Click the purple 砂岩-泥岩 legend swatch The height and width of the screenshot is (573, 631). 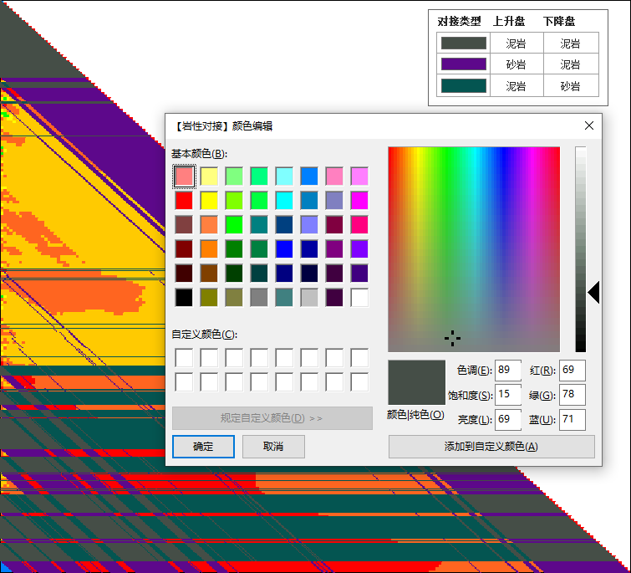(464, 64)
